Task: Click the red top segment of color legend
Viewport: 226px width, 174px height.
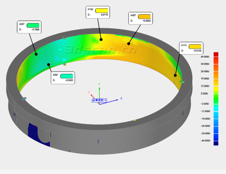Action: [216, 55]
